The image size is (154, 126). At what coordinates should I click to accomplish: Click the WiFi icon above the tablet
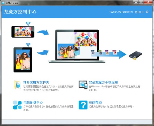pos(28,45)
